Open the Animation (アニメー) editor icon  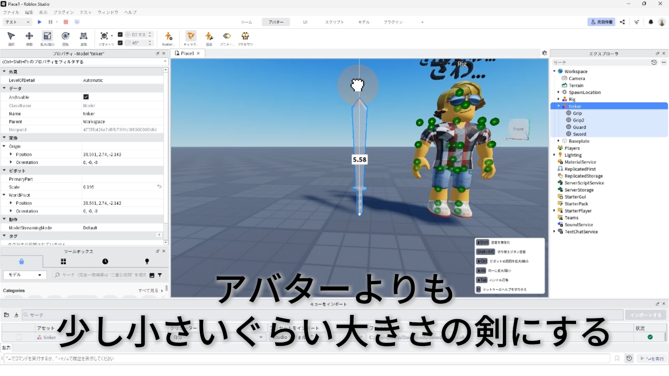[x=227, y=37]
